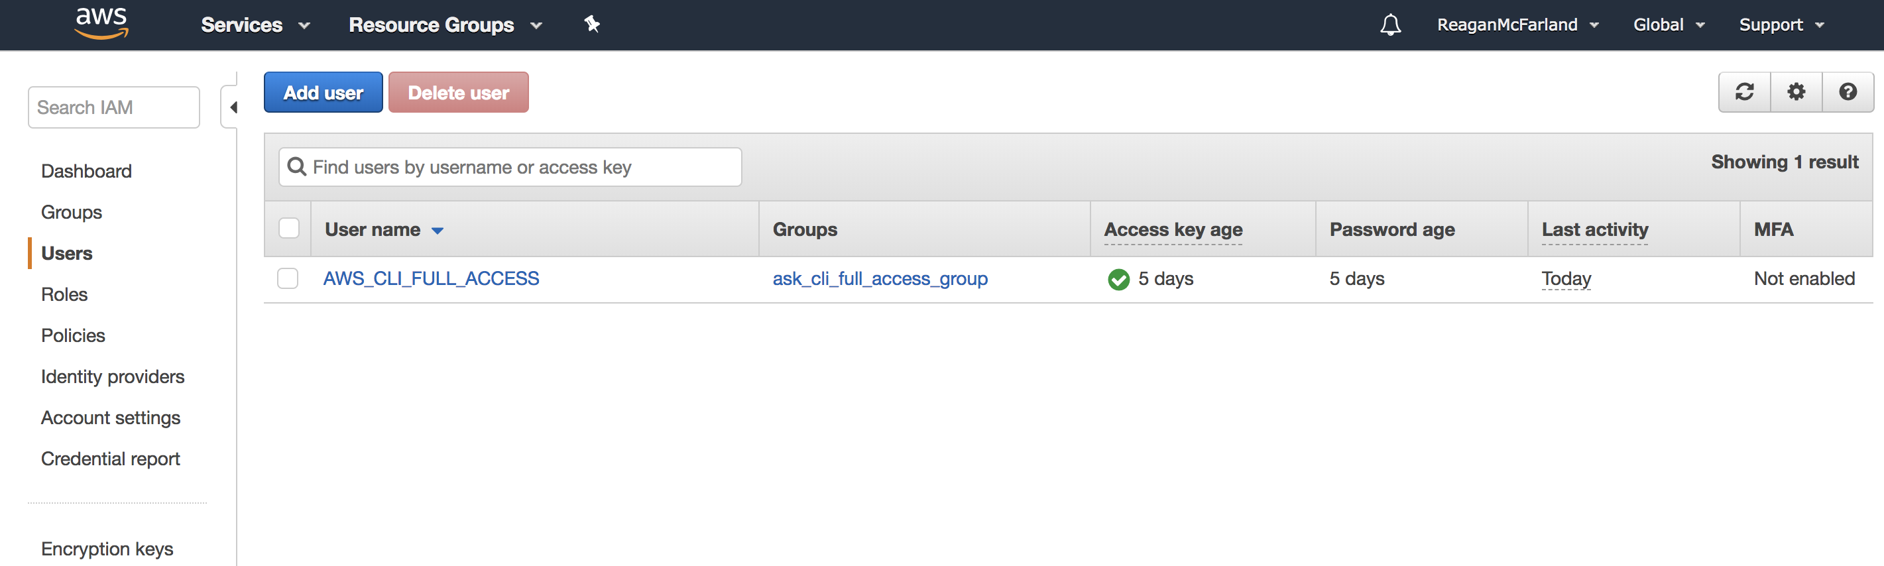Screen dimensions: 1884x566
Task: Go to Roles in the sidebar
Action: click(64, 294)
